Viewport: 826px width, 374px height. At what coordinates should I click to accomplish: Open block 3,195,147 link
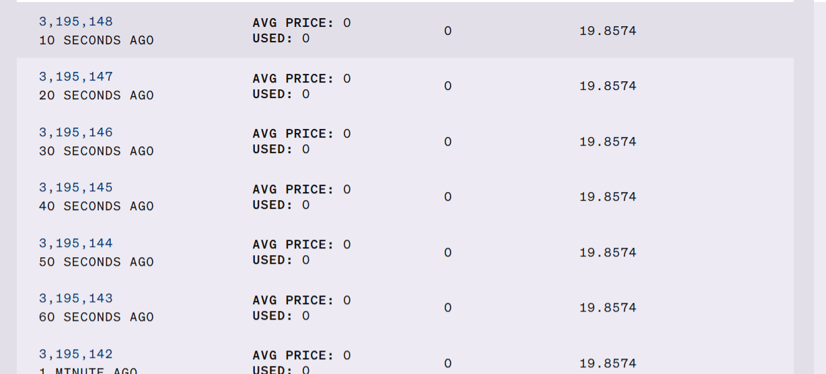[x=76, y=77]
